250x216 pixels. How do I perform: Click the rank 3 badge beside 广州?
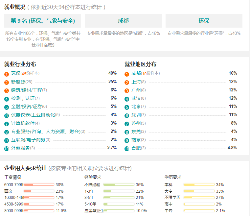(127, 91)
